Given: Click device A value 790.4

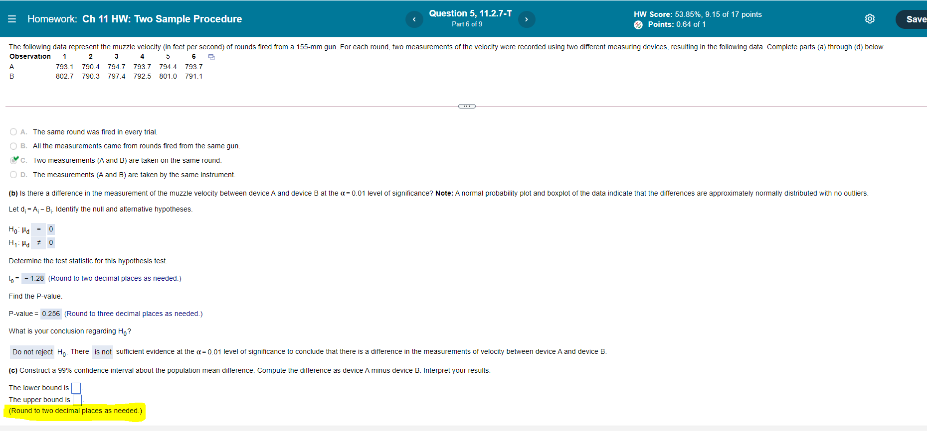Looking at the screenshot, I should point(91,67).
